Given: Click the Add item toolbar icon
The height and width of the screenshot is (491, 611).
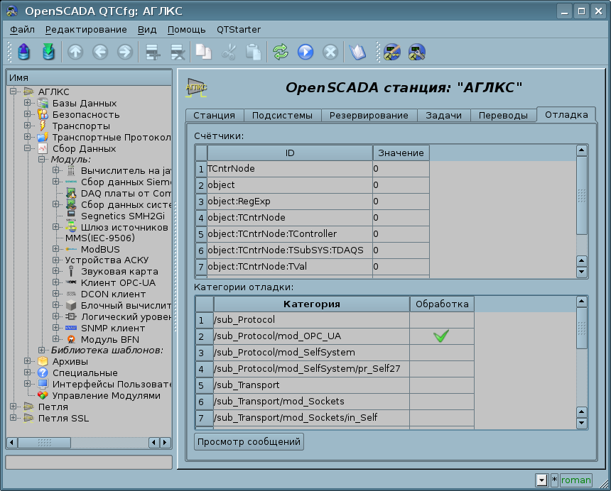Looking at the screenshot, I should tap(151, 52).
